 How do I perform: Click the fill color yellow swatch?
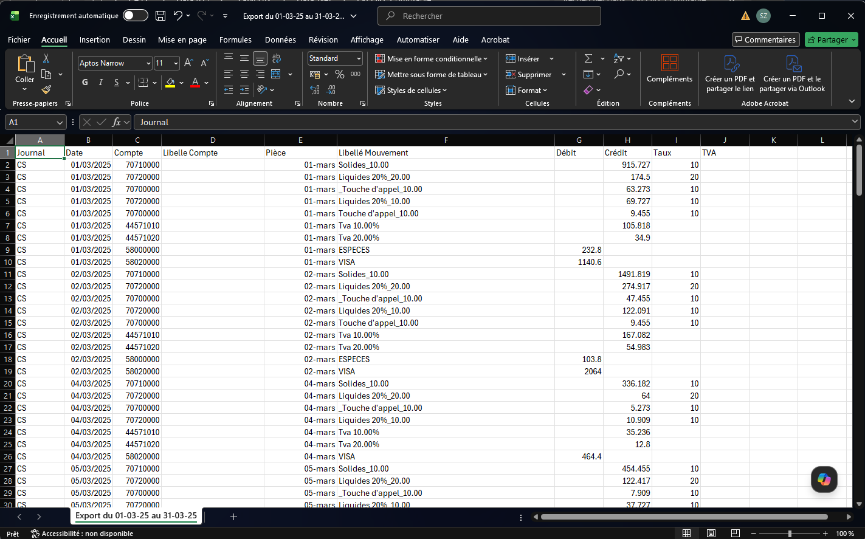coord(170,83)
